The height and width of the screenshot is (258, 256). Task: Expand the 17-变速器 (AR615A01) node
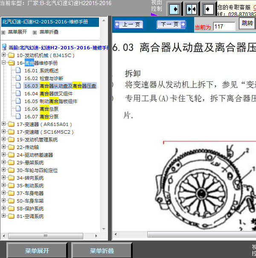(4, 124)
